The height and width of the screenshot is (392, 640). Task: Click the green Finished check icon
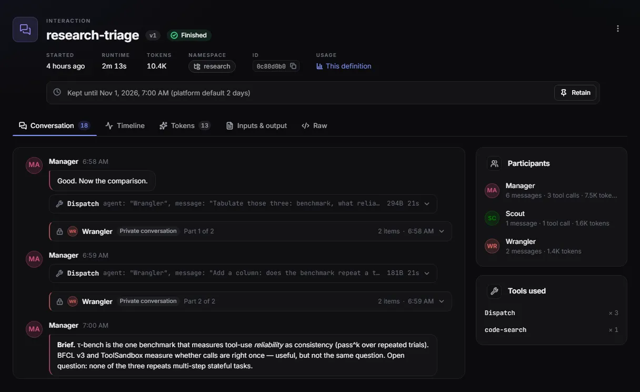coord(174,35)
